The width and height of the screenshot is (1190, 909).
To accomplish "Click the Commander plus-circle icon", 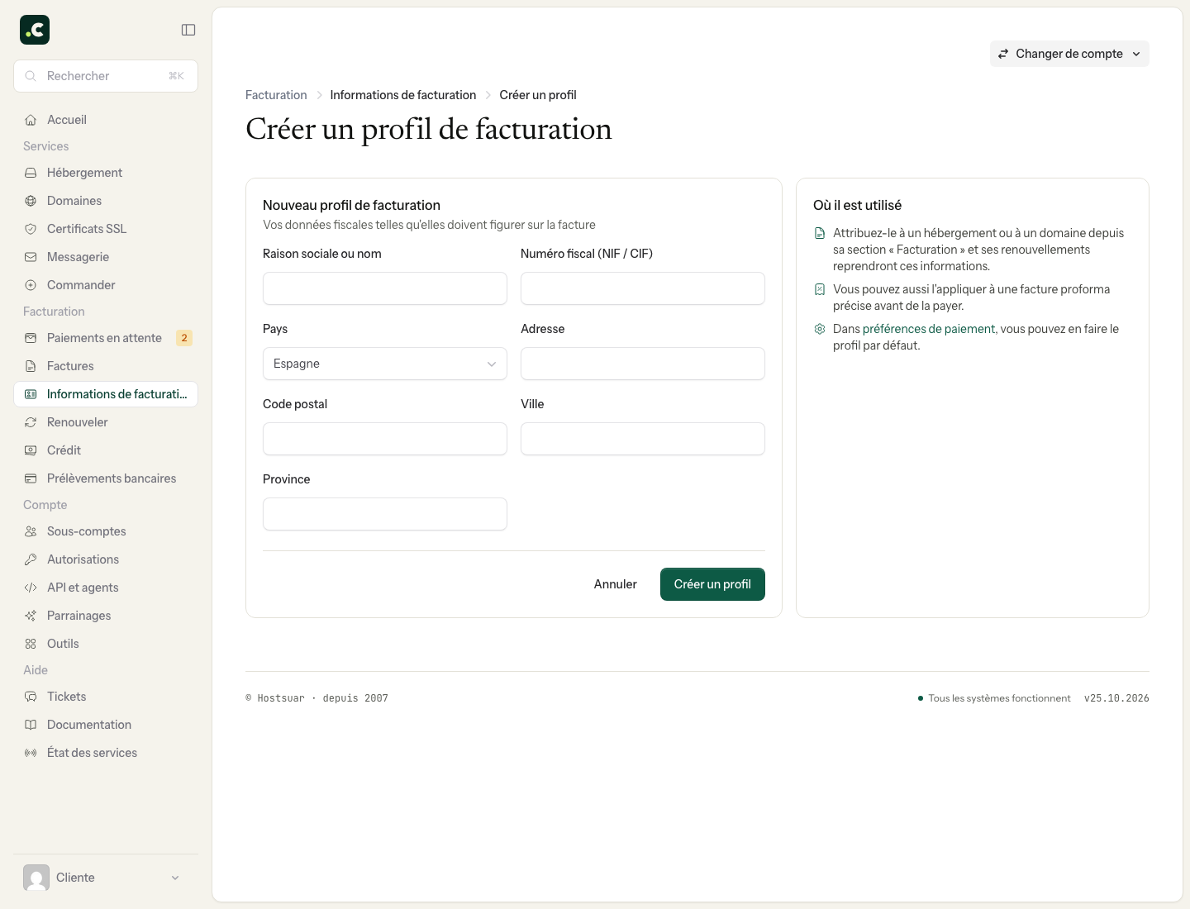I will coord(31,285).
